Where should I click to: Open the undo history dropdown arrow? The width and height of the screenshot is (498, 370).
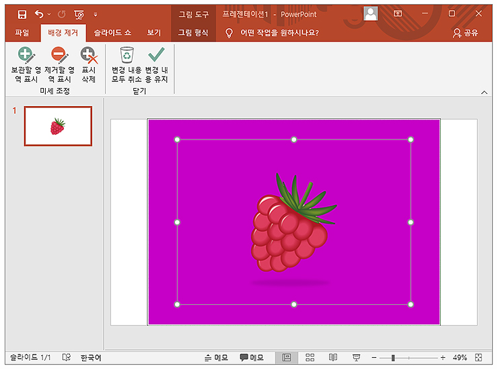(x=49, y=14)
